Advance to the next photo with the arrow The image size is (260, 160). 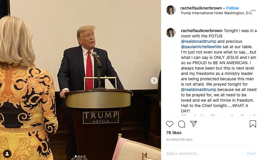(x=154, y=81)
